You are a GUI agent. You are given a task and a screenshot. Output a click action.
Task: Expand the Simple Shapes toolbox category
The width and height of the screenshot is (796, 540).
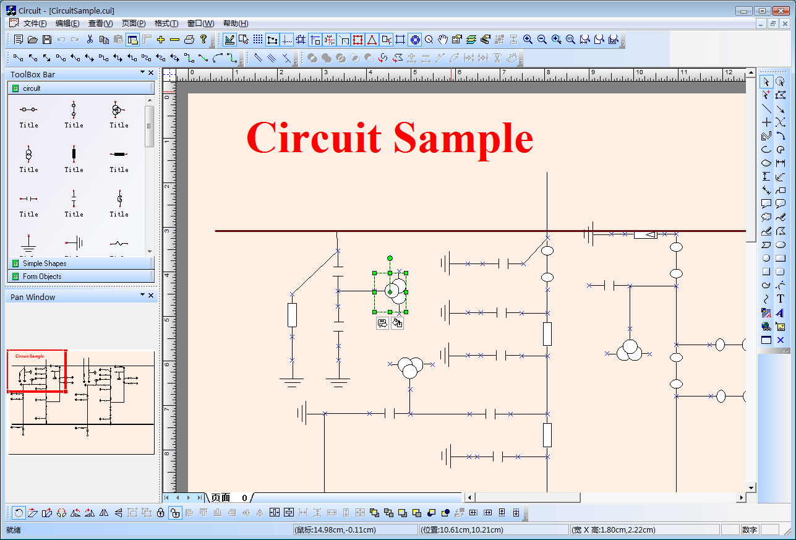(45, 264)
